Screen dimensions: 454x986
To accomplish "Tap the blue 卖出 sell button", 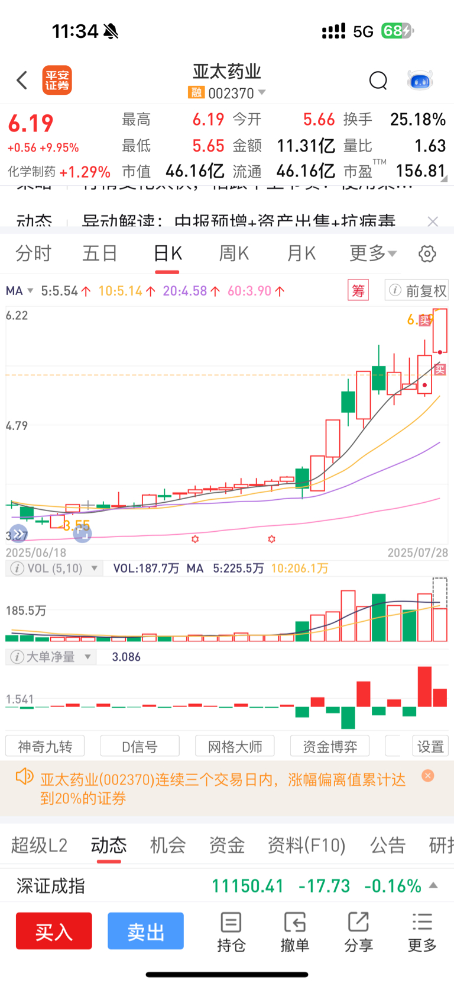I will point(145,931).
